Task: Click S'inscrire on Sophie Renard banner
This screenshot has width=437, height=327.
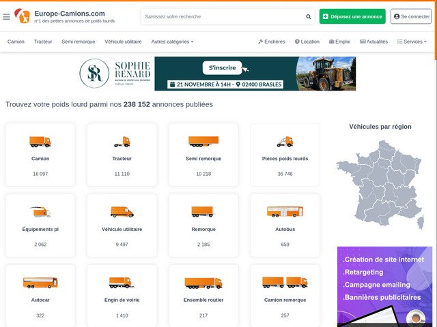Action: [223, 68]
